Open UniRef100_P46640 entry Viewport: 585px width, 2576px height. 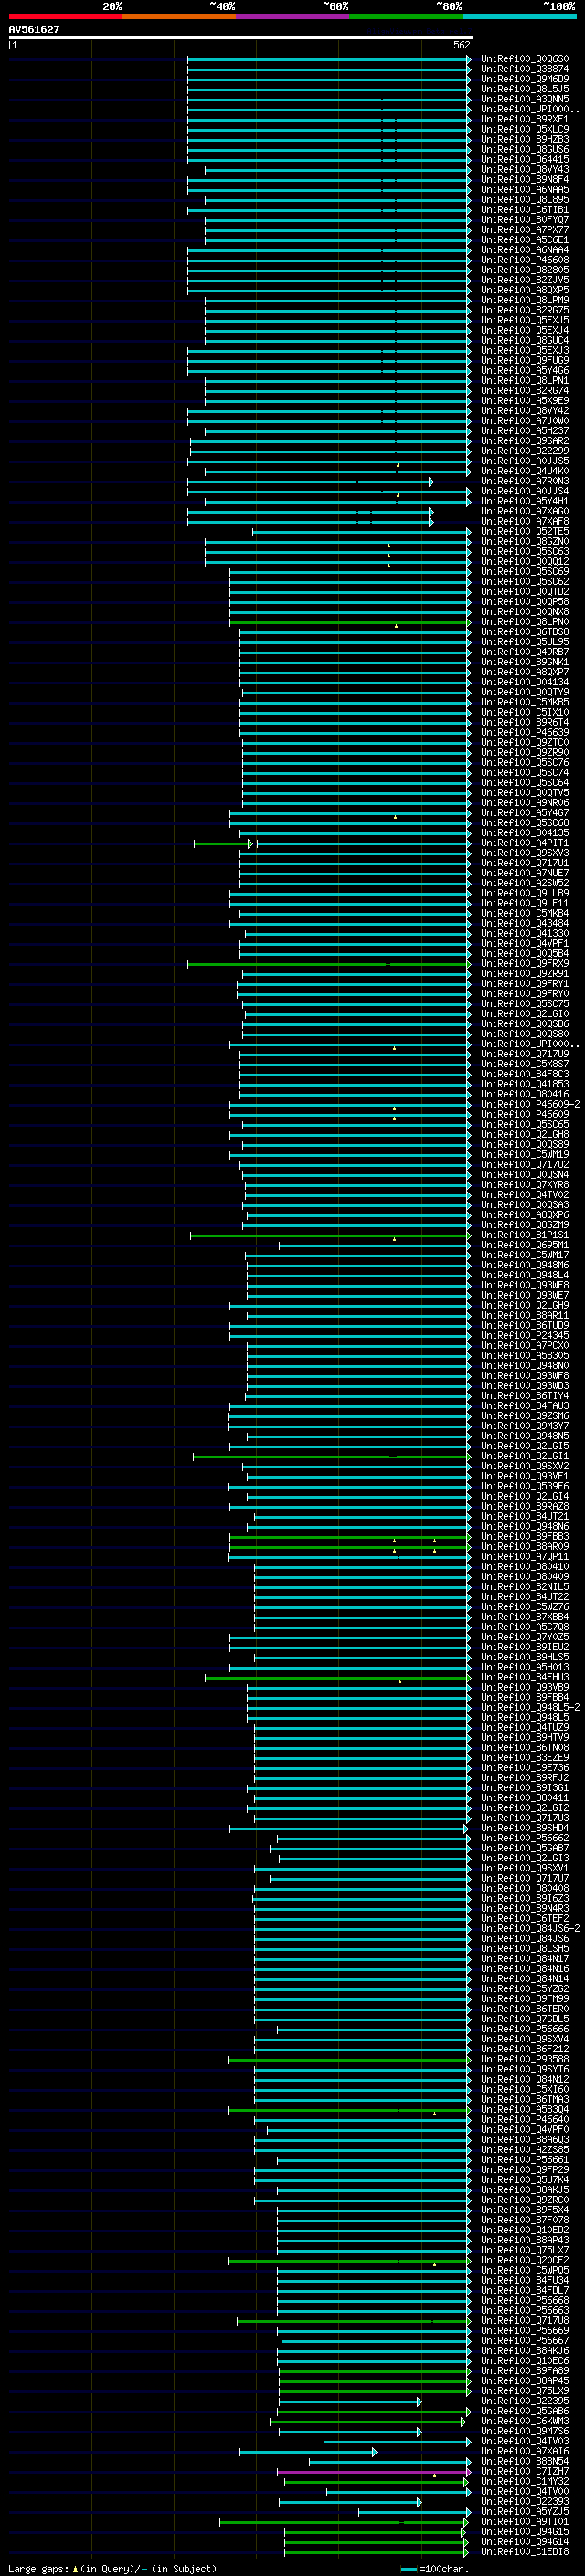[524, 2119]
